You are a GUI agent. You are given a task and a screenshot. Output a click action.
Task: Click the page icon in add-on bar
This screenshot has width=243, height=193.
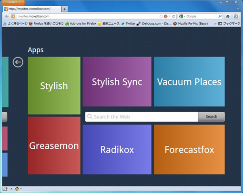coord(5,189)
